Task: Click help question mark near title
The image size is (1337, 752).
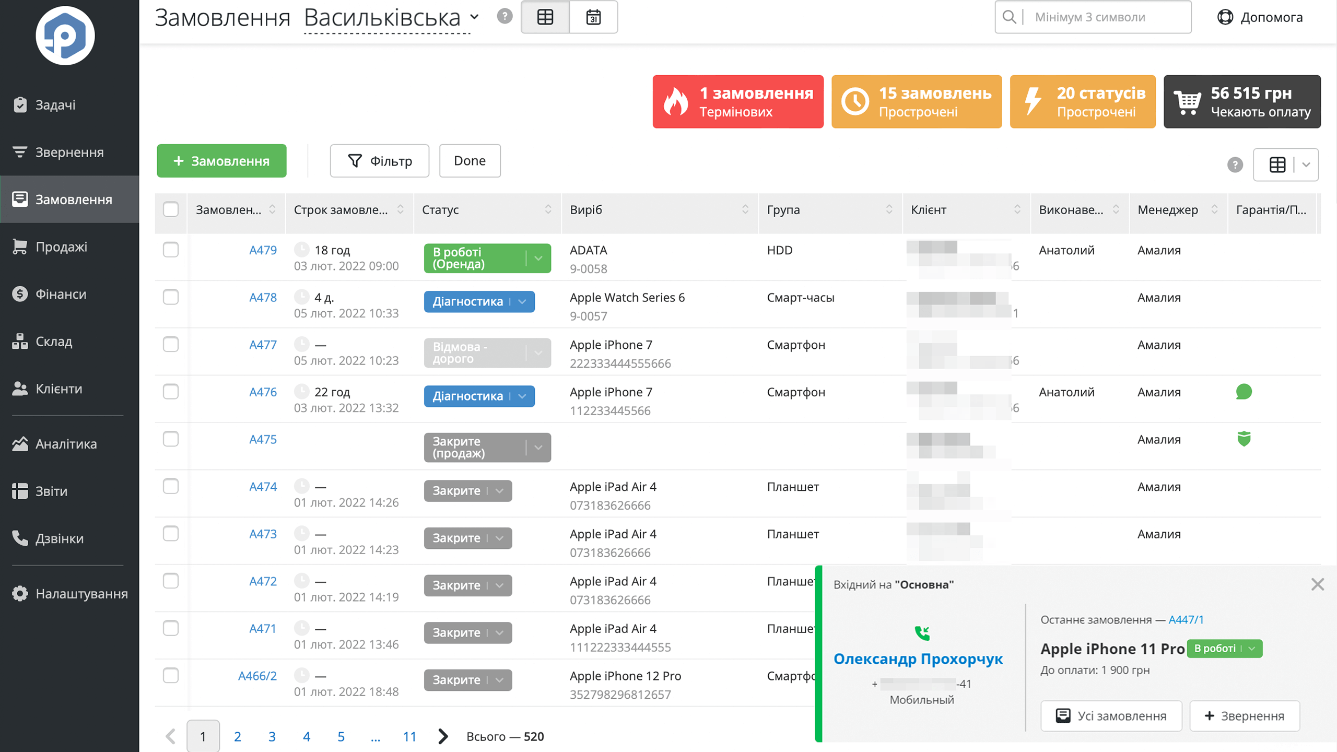Action: pyautogui.click(x=505, y=16)
